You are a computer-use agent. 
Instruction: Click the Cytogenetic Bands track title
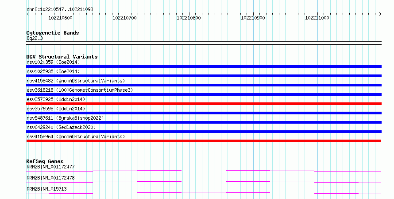[53, 33]
